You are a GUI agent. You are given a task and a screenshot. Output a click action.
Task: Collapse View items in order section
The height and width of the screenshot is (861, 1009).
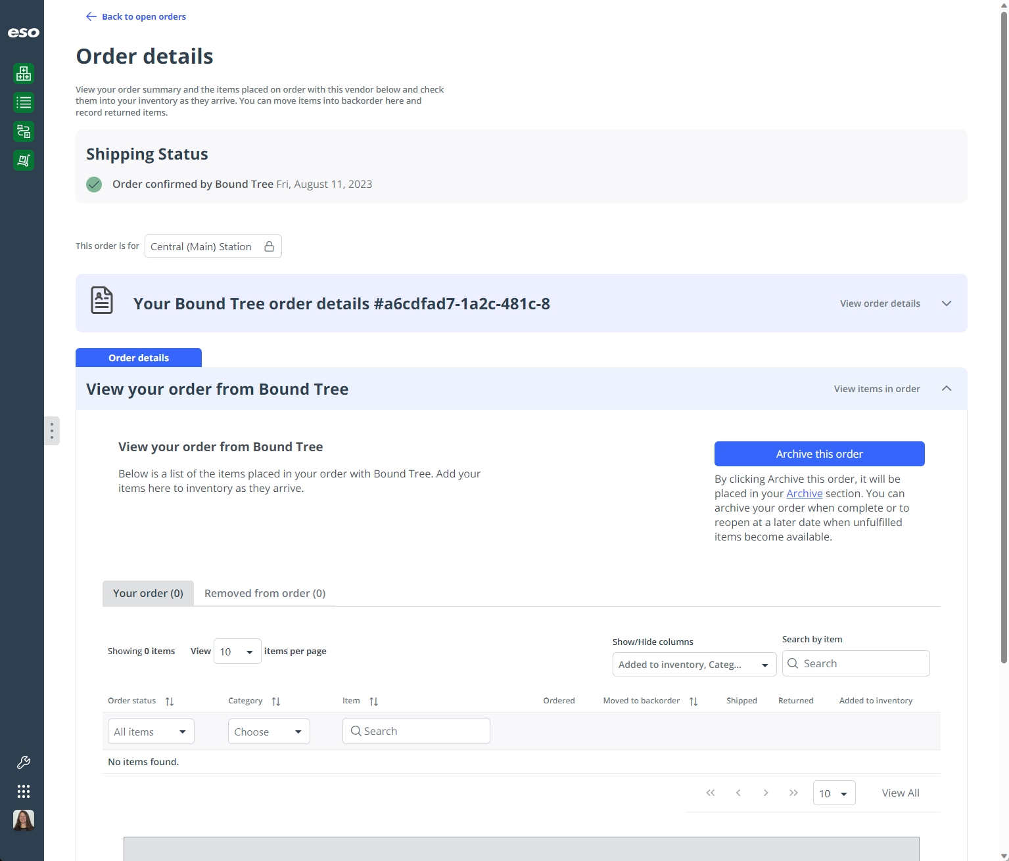(947, 389)
